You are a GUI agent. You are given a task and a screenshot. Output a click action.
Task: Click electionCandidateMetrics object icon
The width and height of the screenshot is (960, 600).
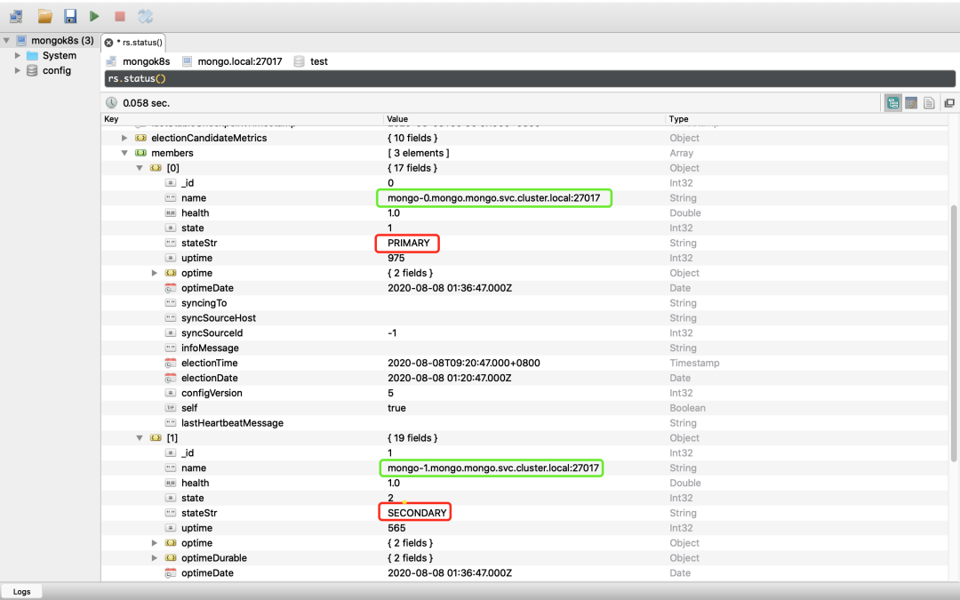coord(140,138)
